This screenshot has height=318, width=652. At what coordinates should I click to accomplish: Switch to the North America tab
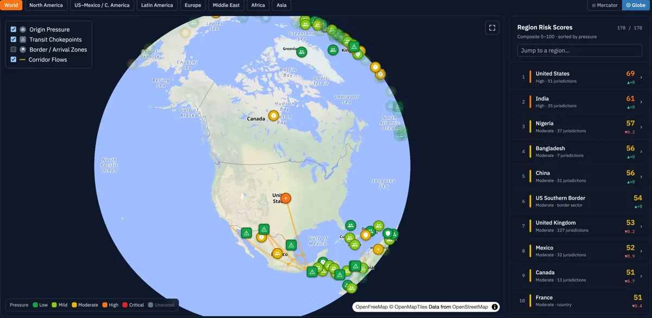[46, 5]
